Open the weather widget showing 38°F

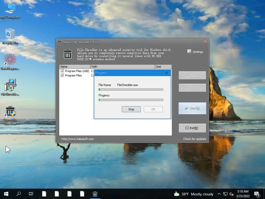pos(194,194)
